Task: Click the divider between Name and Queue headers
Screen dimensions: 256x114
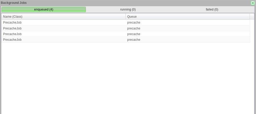Action: [125, 17]
